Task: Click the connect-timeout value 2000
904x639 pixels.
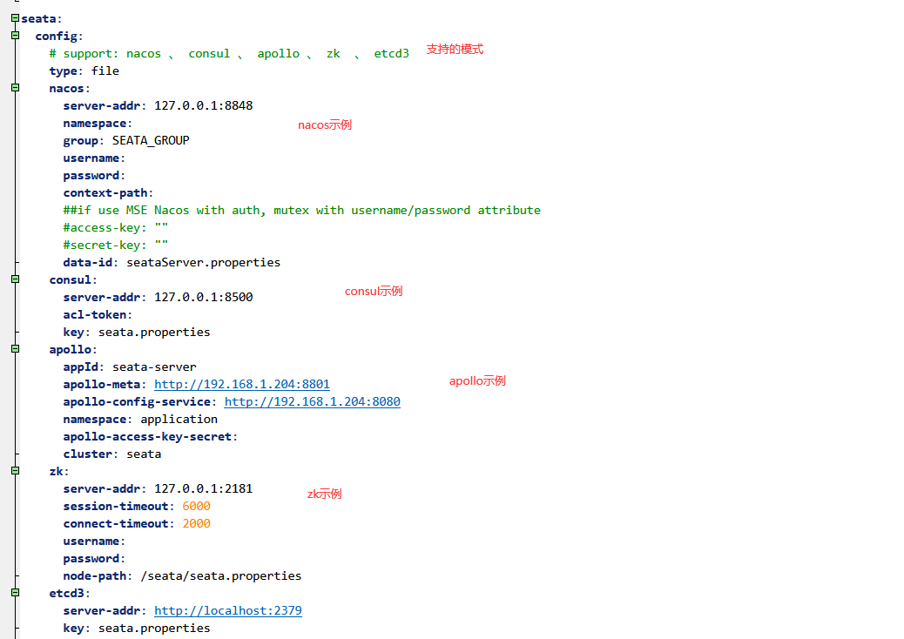Action: 196,524
